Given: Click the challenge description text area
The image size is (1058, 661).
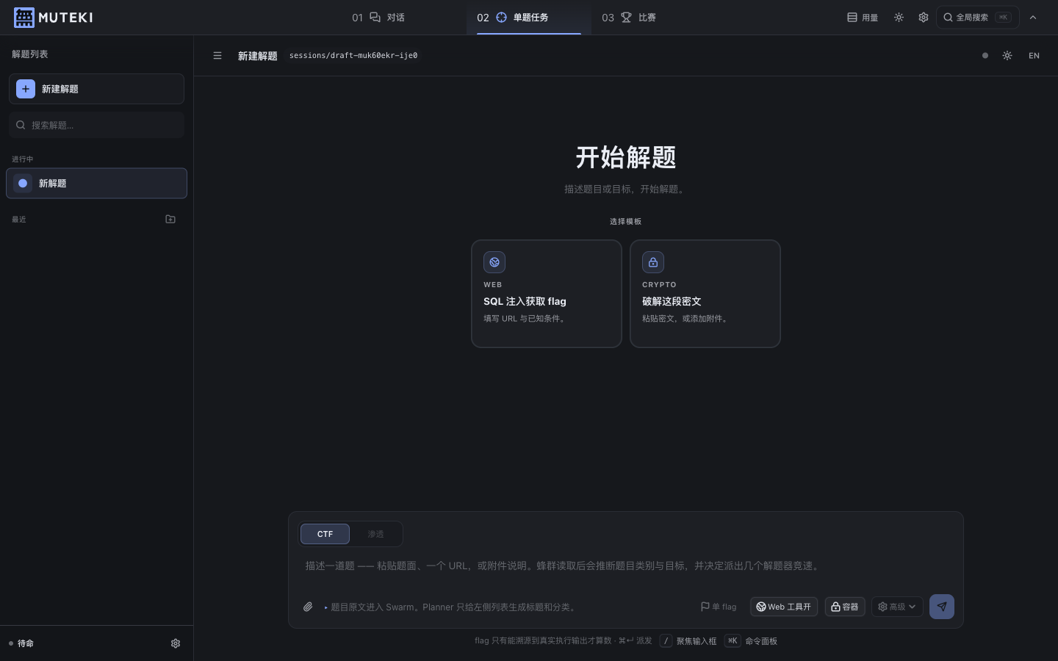Looking at the screenshot, I should coord(626,566).
